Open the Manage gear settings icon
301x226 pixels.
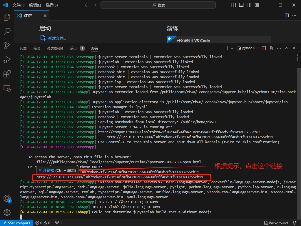(x=7, y=212)
